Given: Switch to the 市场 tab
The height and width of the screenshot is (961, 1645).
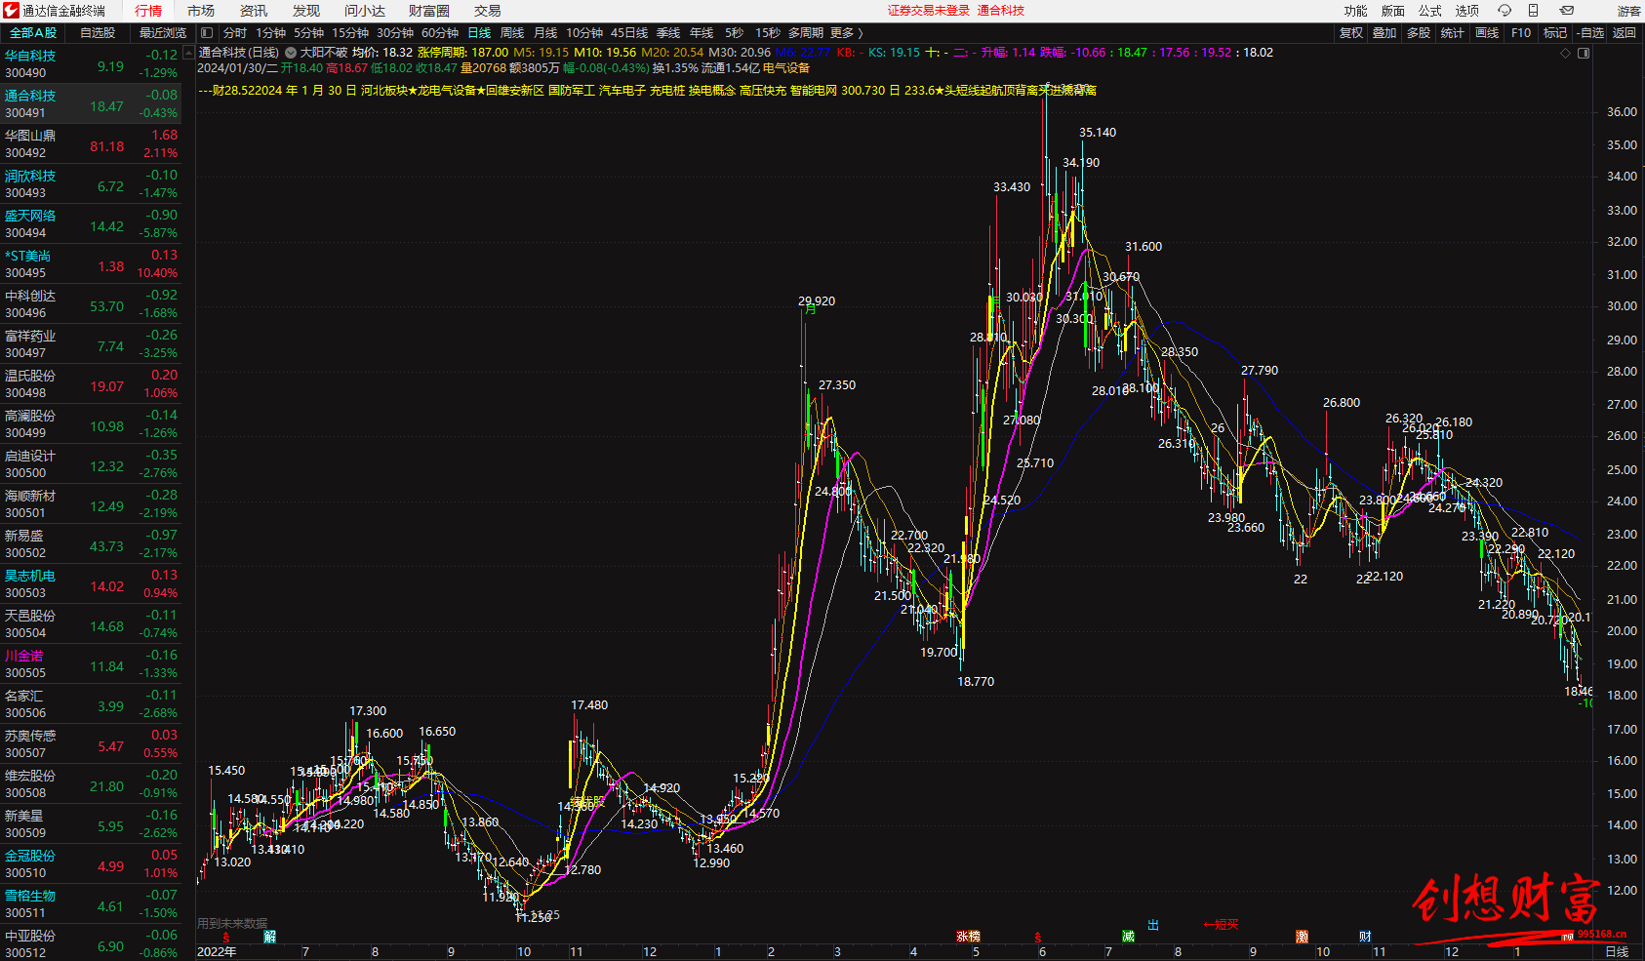Looking at the screenshot, I should click(x=201, y=11).
